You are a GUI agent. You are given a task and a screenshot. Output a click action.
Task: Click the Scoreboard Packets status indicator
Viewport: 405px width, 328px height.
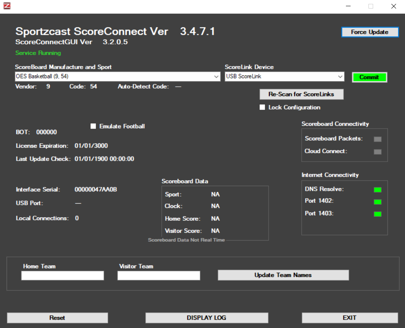pyautogui.click(x=378, y=139)
